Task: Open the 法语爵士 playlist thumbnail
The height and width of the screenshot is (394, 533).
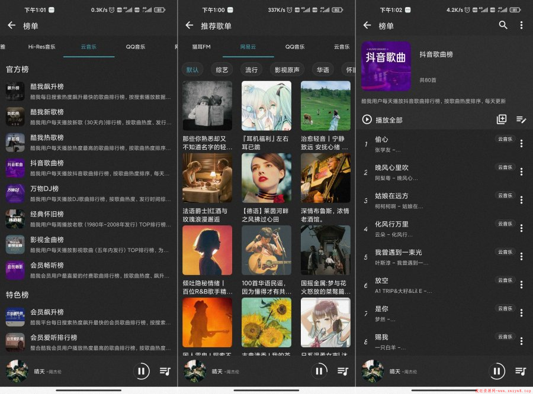Action: [207, 178]
